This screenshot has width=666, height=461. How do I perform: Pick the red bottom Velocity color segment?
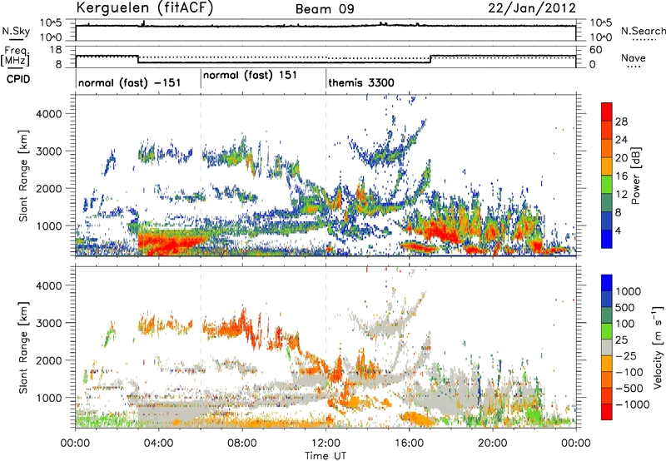(x=607, y=412)
